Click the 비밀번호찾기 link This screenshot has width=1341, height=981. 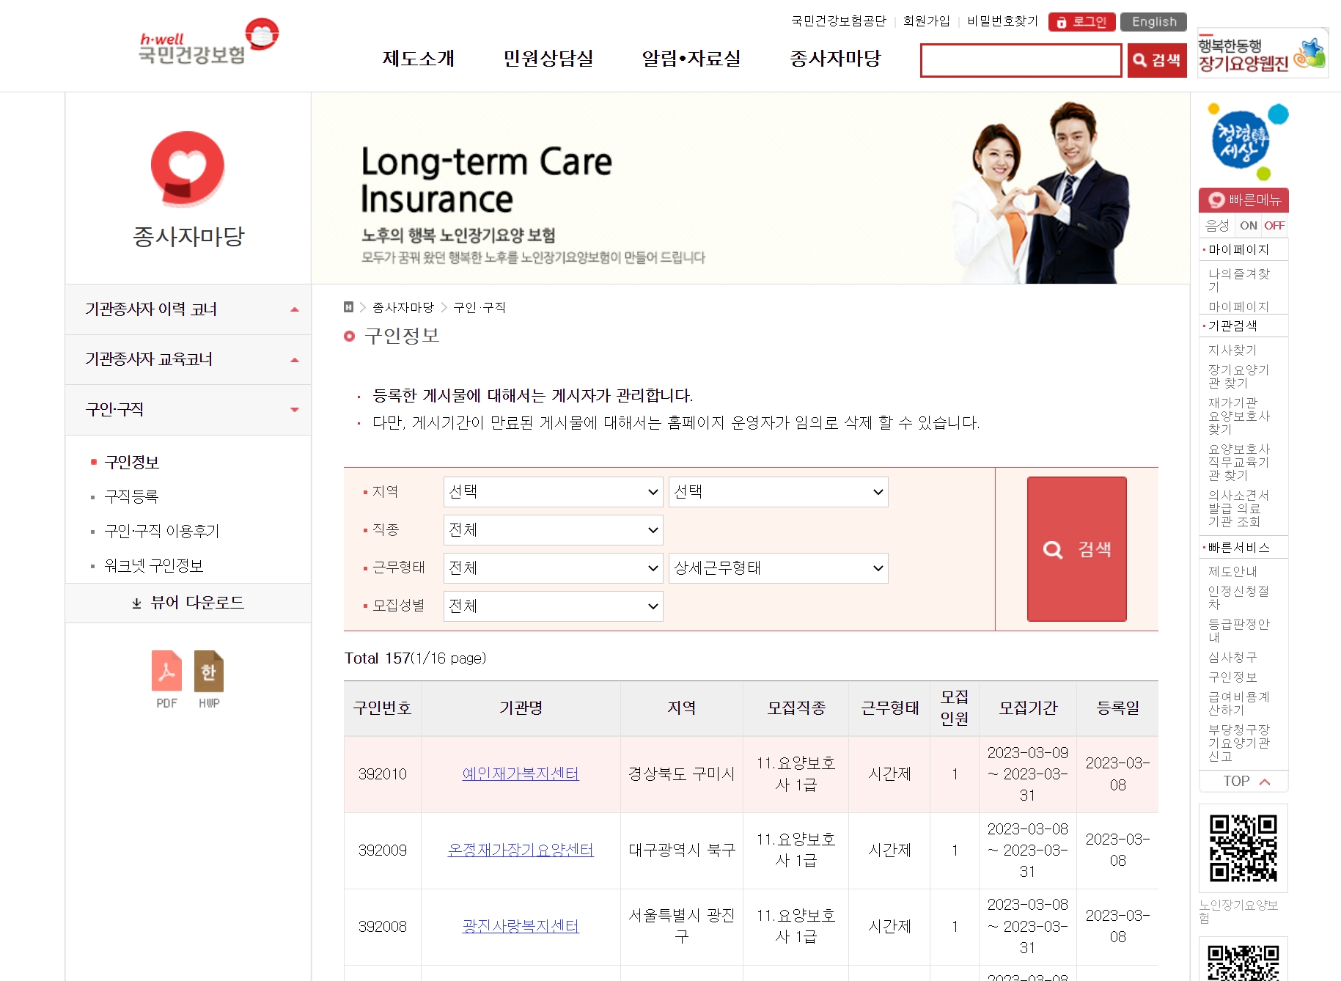(x=1002, y=21)
